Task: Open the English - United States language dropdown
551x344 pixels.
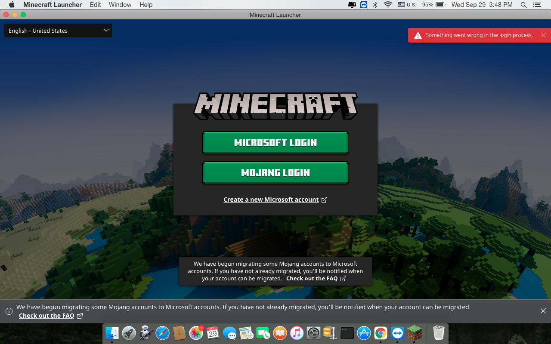Action: tap(58, 31)
